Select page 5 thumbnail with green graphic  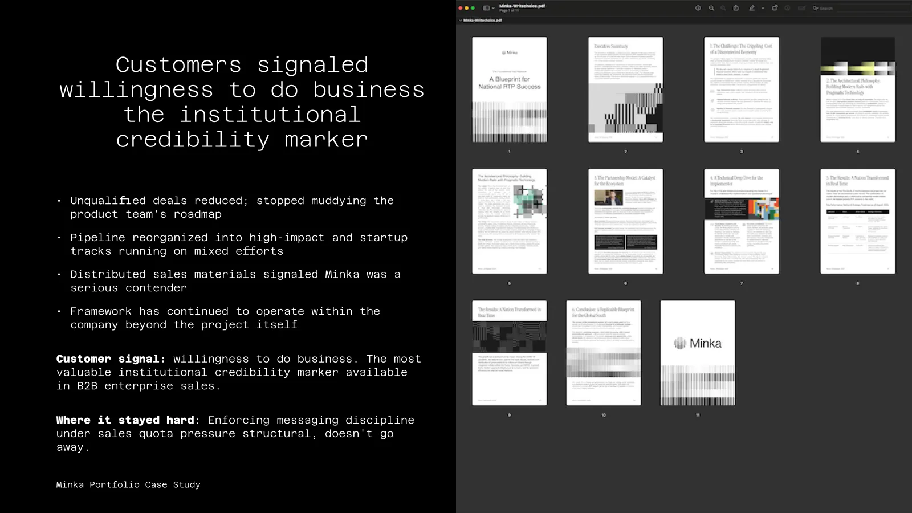(x=510, y=221)
